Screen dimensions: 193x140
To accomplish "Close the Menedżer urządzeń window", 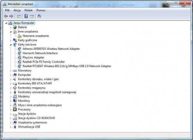I will 185,3.
